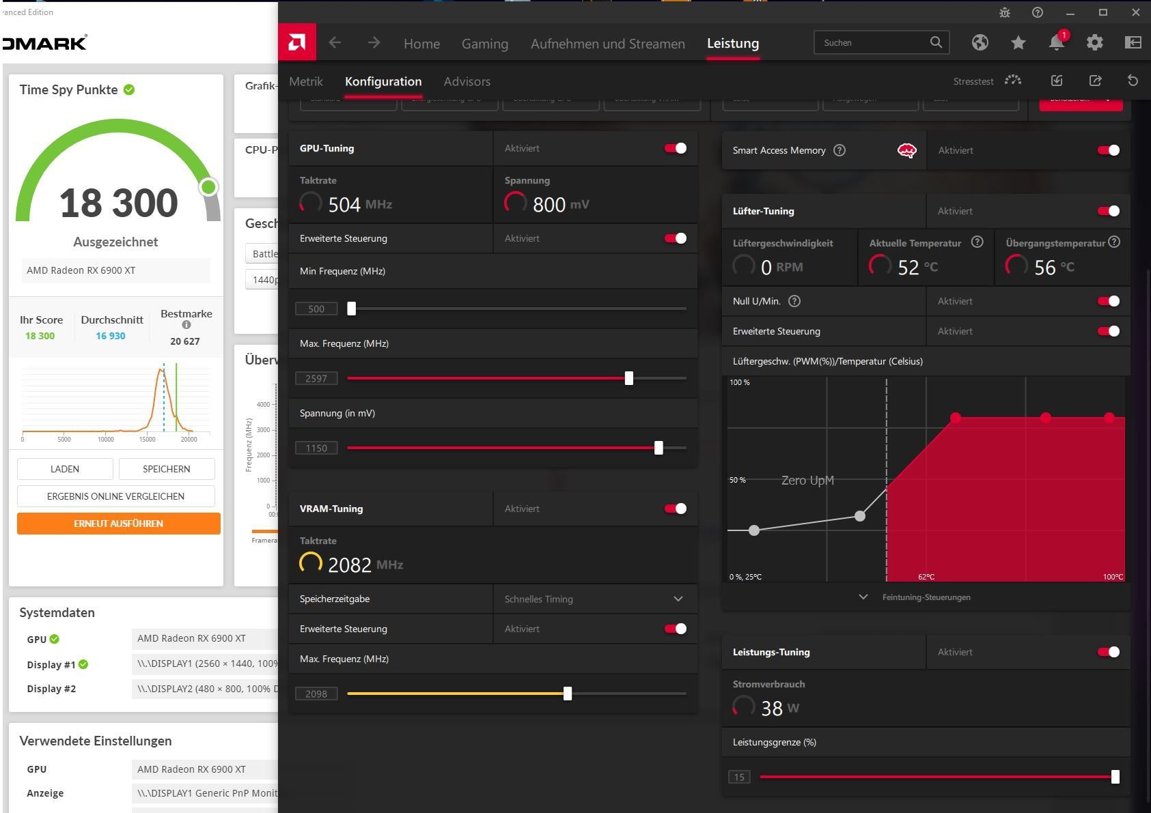The image size is (1151, 813).
Task: Click the Stresstest label
Action: click(973, 81)
